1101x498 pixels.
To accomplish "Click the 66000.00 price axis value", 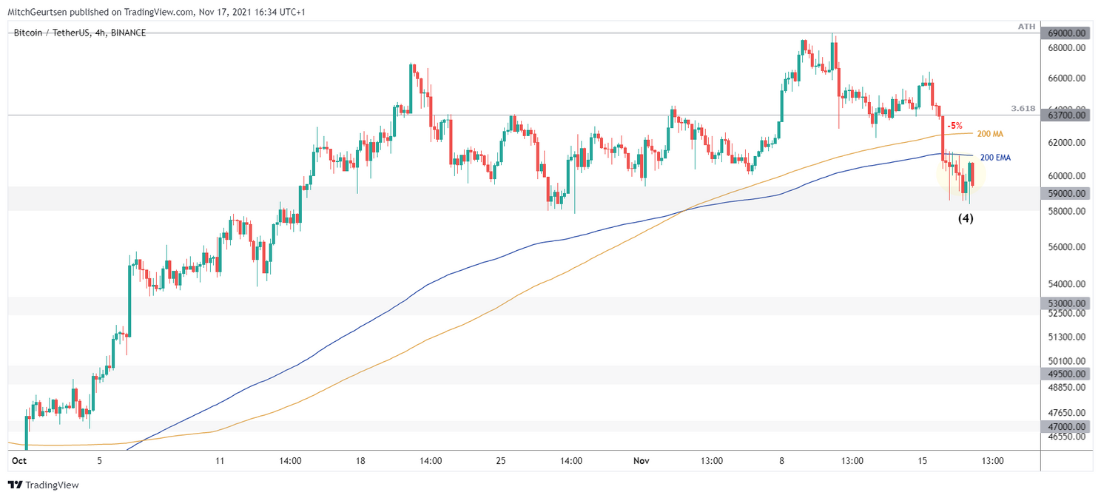I will [1066, 78].
